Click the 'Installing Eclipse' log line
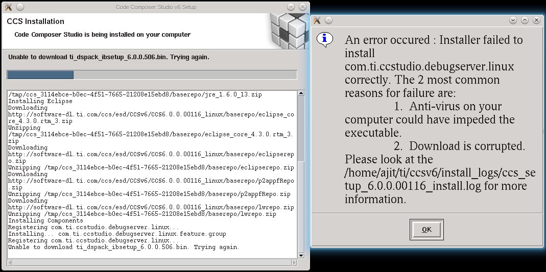Viewport: 546px width, 272px height. (x=40, y=101)
